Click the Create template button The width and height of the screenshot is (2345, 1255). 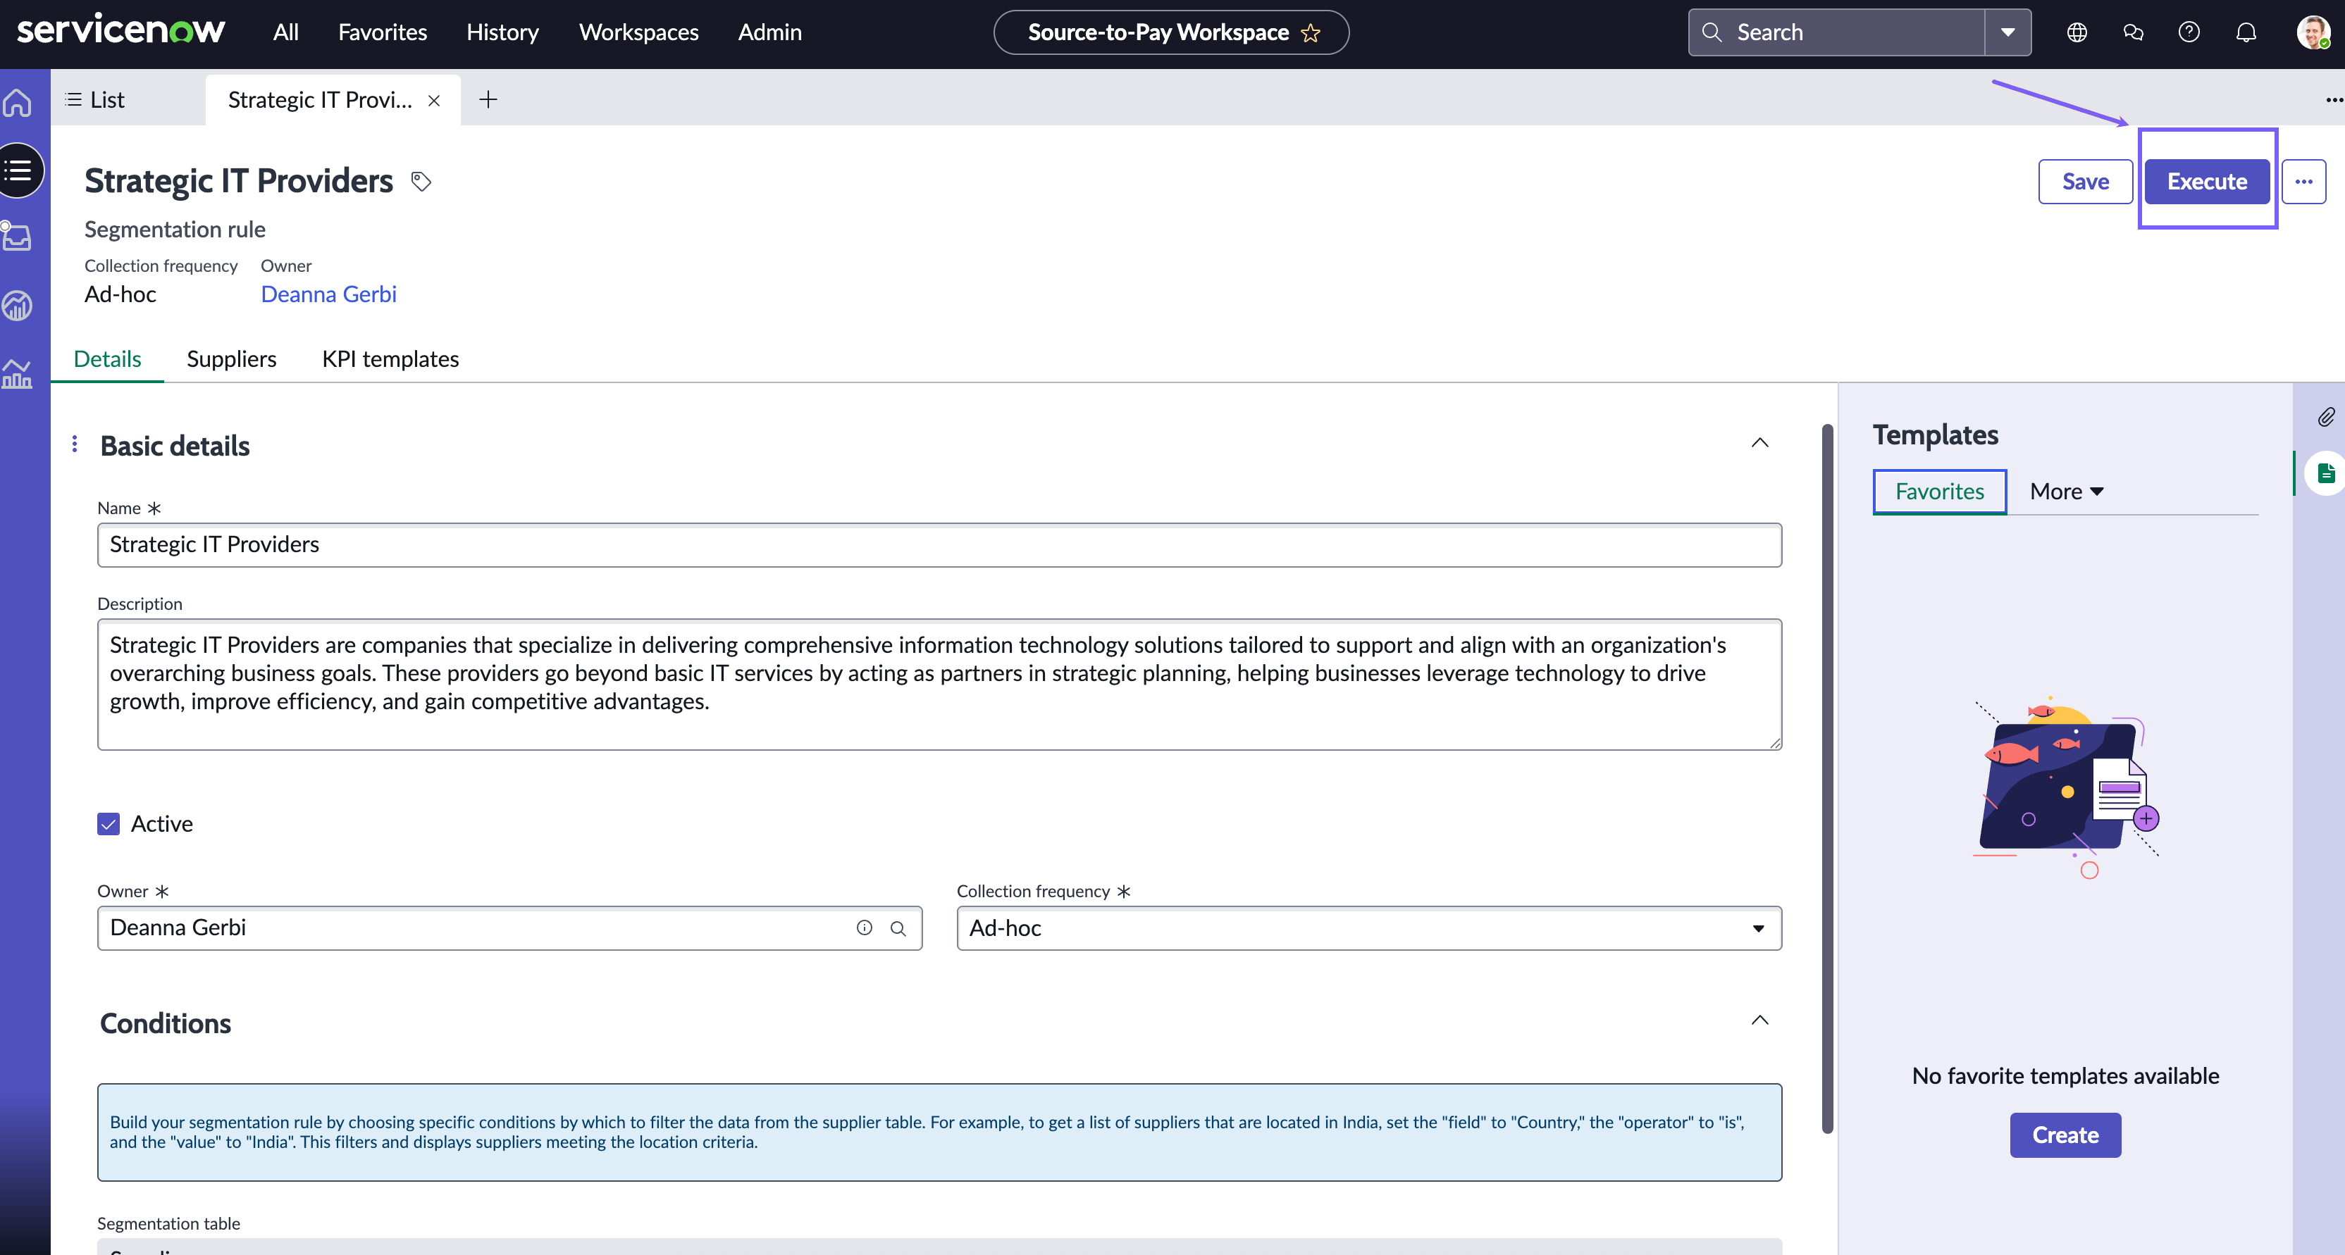[x=2065, y=1135]
